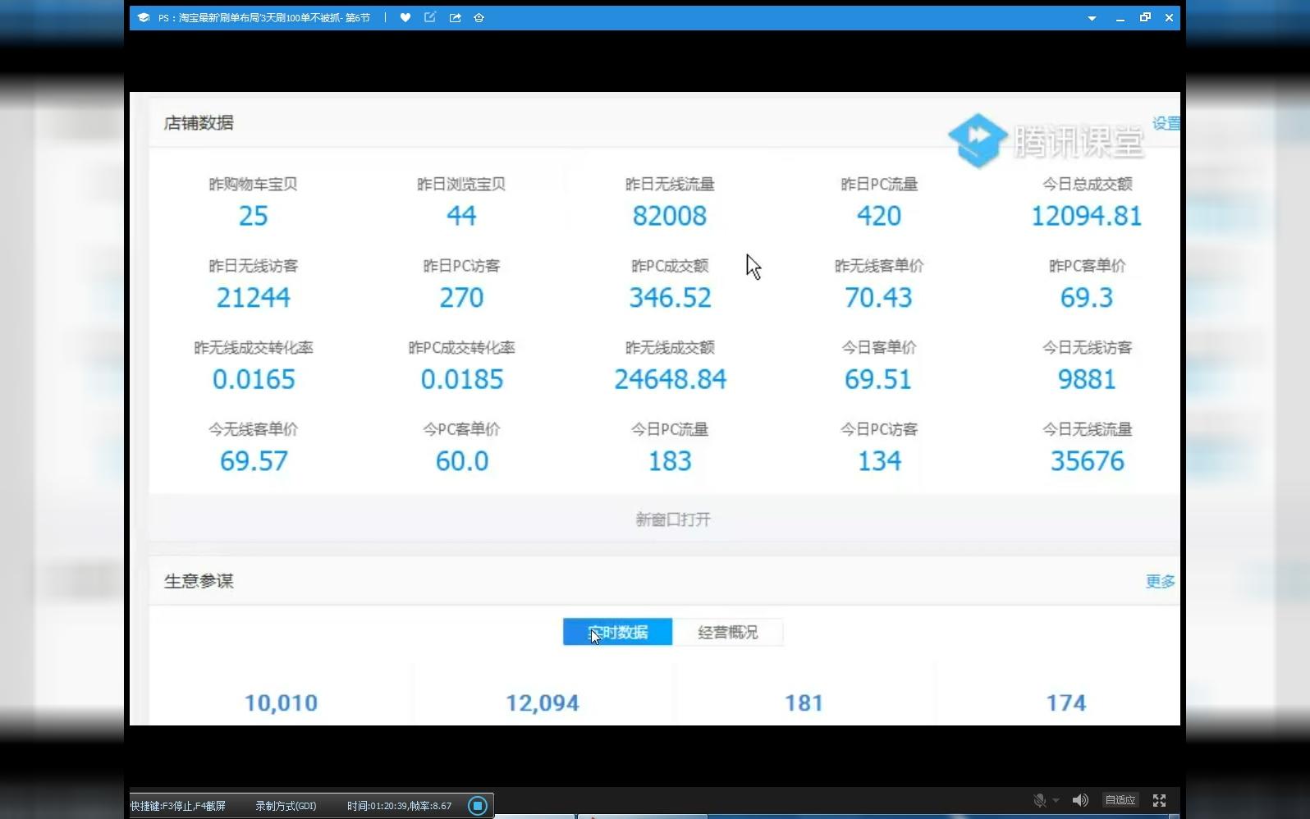1310x819 pixels.
Task: Click the 昨PC成交额 value 346.52
Action: click(x=670, y=297)
